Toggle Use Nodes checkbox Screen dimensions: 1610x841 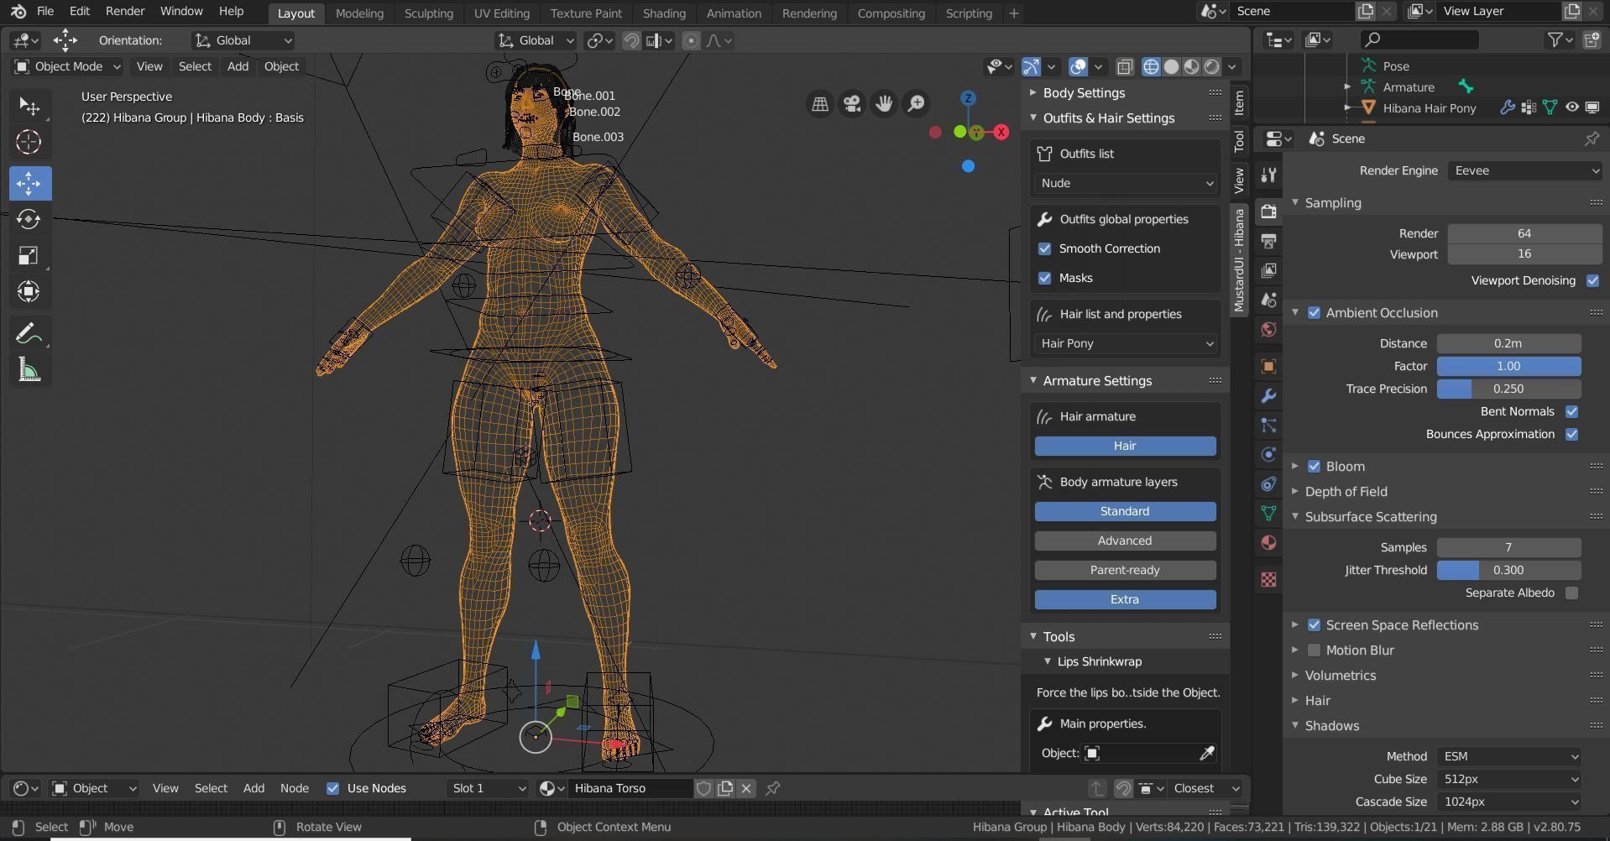[x=332, y=788]
